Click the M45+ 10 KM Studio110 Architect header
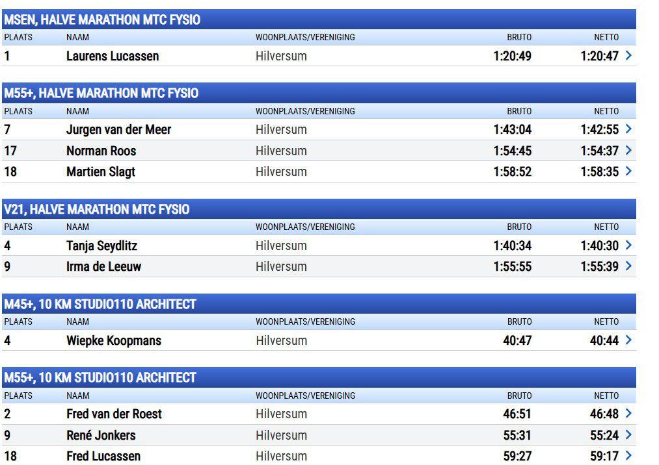This screenshot has height=465, width=659. (100, 304)
